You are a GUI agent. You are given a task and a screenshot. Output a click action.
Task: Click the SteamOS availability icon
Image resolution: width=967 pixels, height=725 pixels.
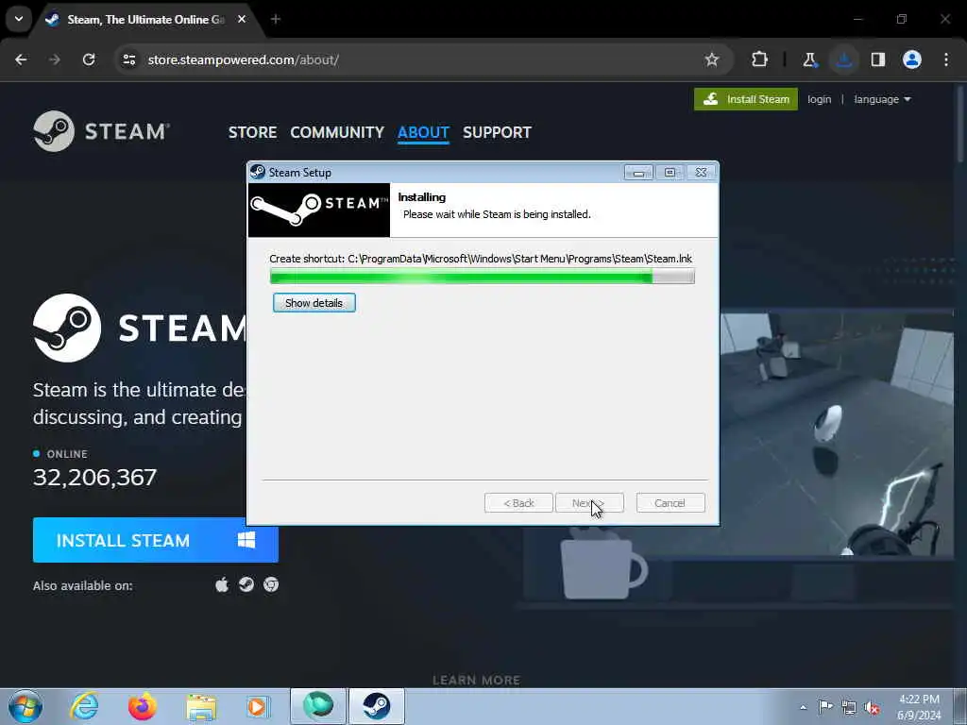coord(246,584)
